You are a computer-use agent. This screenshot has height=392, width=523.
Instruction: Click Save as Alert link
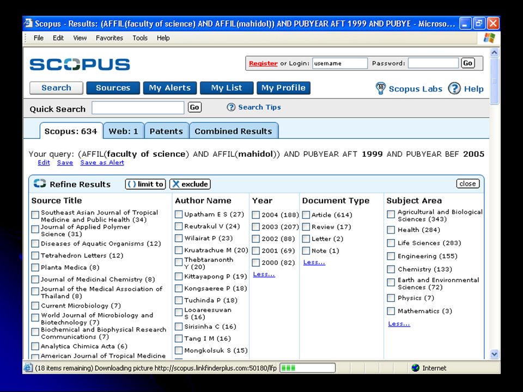pyautogui.click(x=102, y=162)
